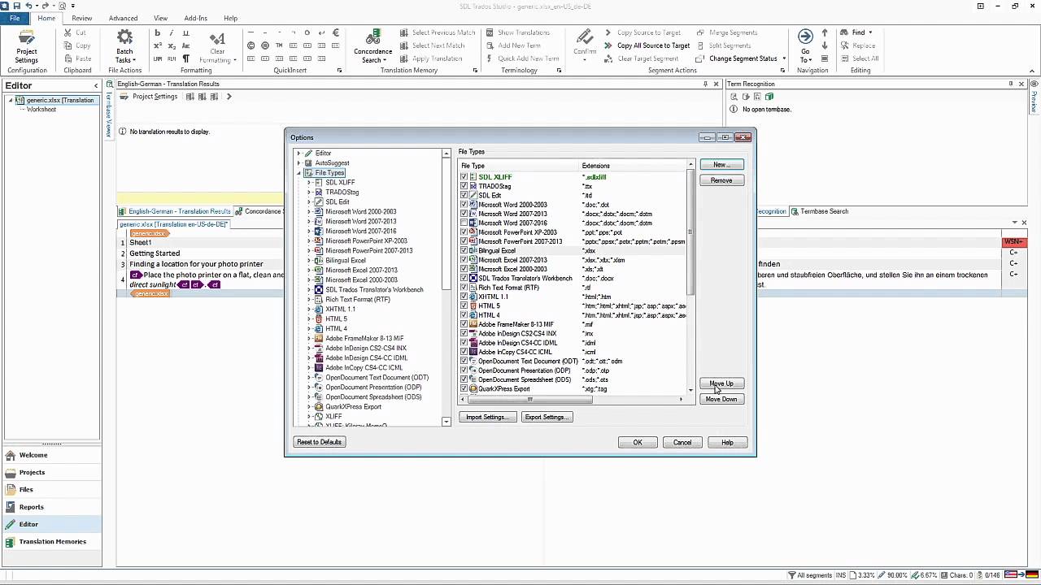Uncheck the Rich Text Format (RTF) type
This screenshot has width=1041, height=585.
click(464, 288)
